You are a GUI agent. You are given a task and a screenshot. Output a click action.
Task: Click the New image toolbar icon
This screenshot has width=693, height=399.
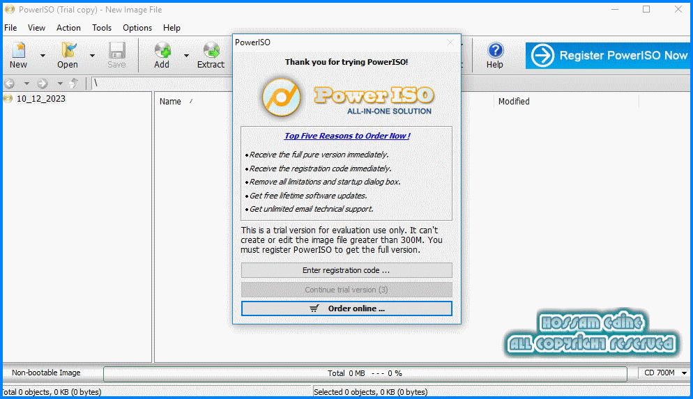point(19,50)
